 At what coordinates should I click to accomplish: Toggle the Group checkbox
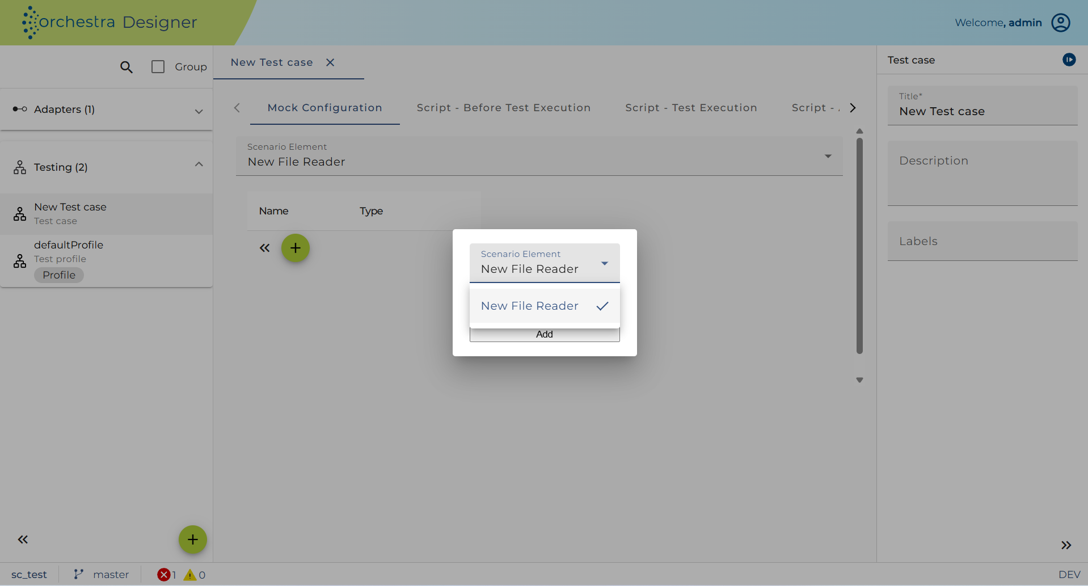point(158,67)
